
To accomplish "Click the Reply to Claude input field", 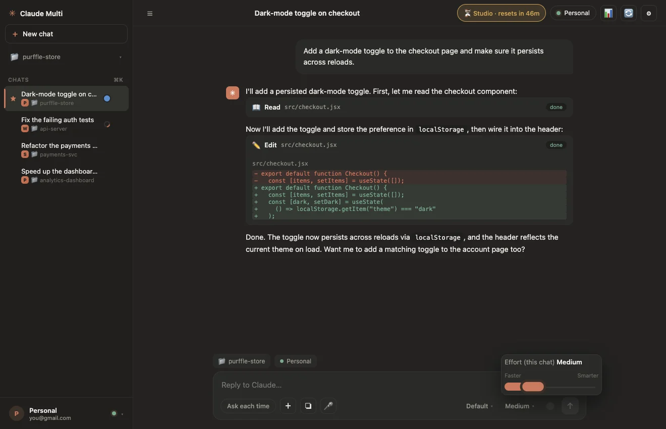I will coord(353,385).
